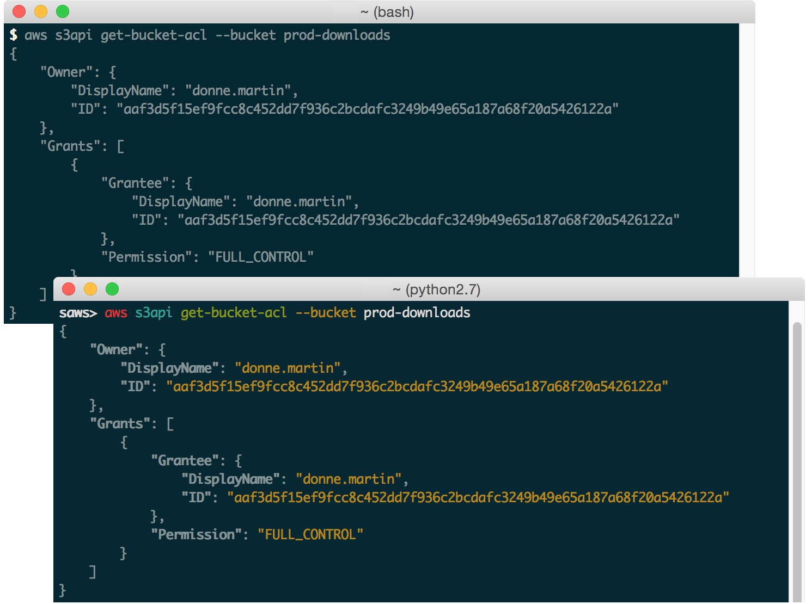Click the "Grantee" key in python2.7 output
812x604 pixels.
click(x=188, y=460)
